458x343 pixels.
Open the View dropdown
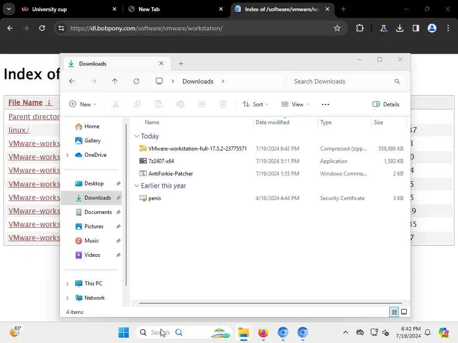295,105
